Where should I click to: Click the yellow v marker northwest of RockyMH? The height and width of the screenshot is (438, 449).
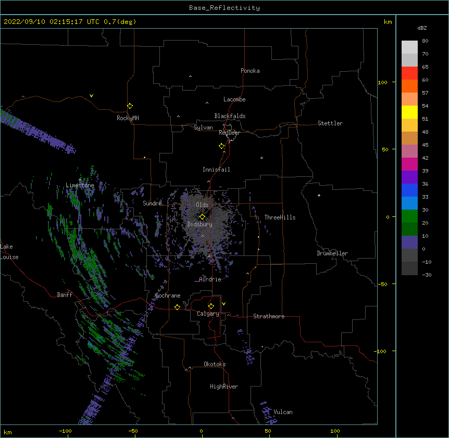(x=91, y=96)
